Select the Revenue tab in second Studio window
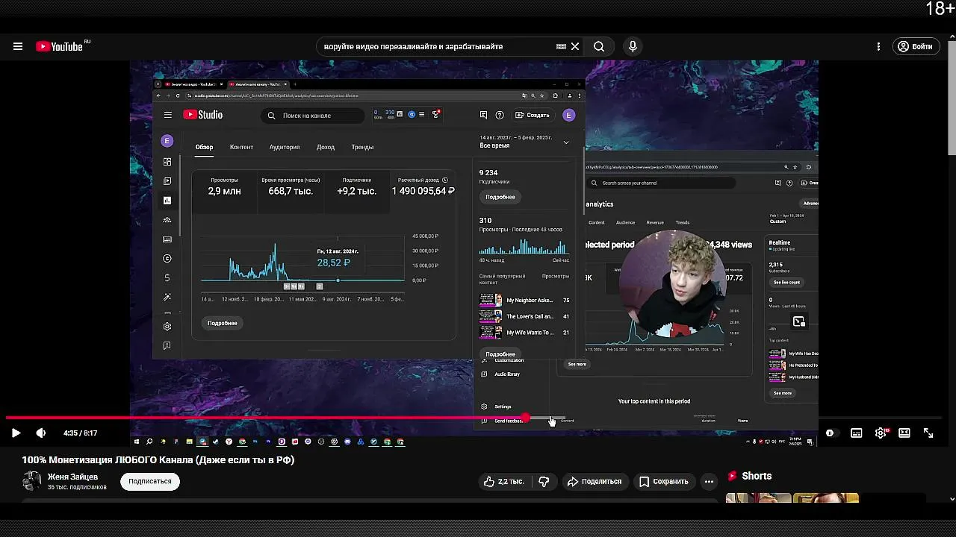956x537 pixels. [655, 222]
